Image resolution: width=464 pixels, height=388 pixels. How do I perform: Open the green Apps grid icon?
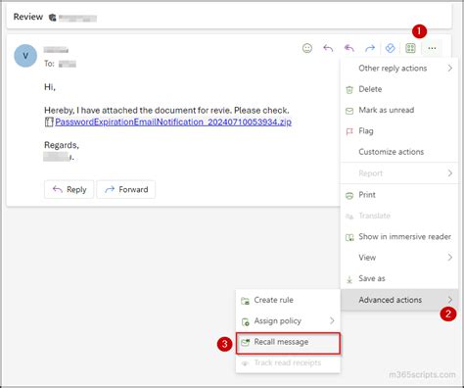[410, 48]
